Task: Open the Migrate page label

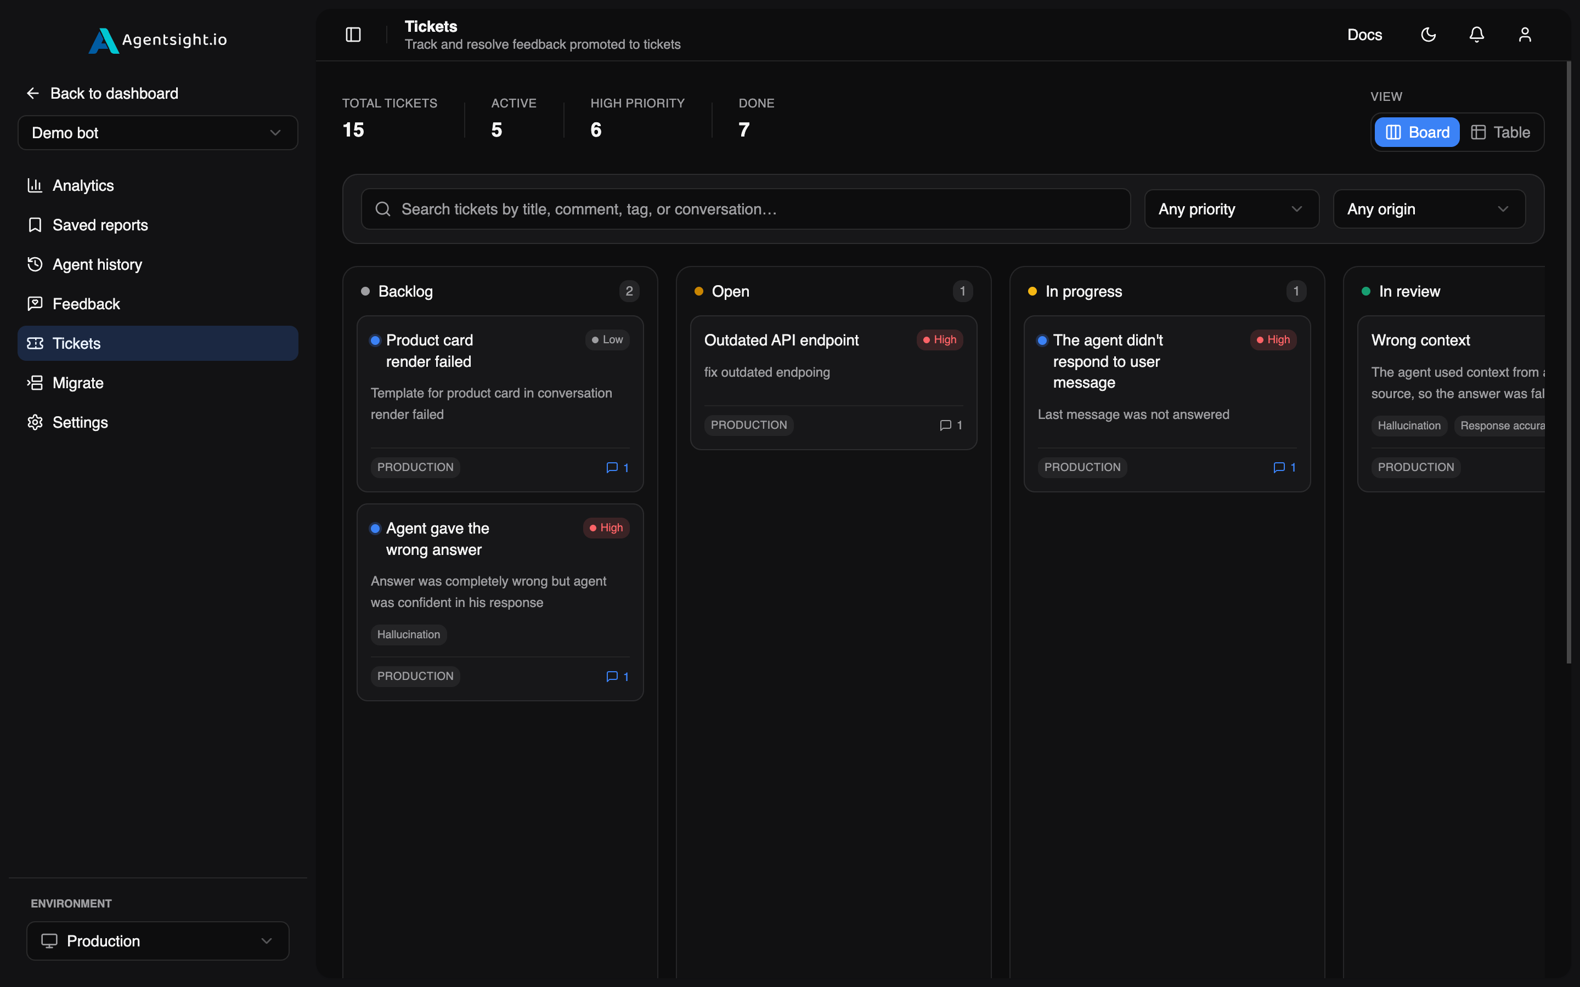Action: (x=78, y=383)
